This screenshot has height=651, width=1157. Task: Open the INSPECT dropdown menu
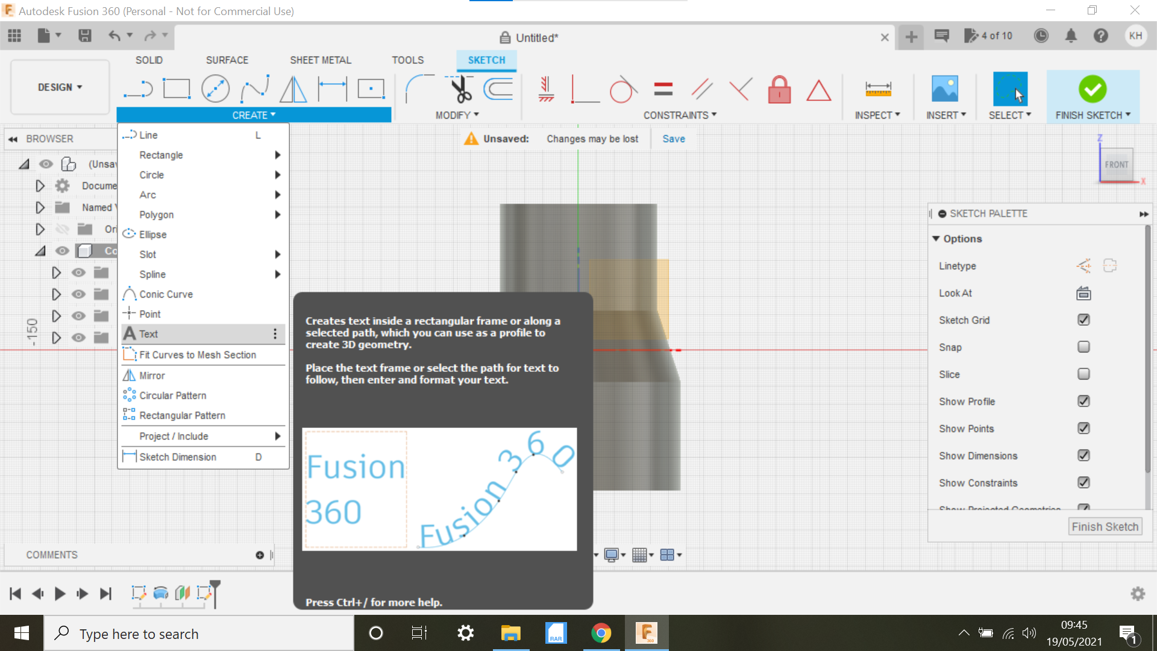877,115
